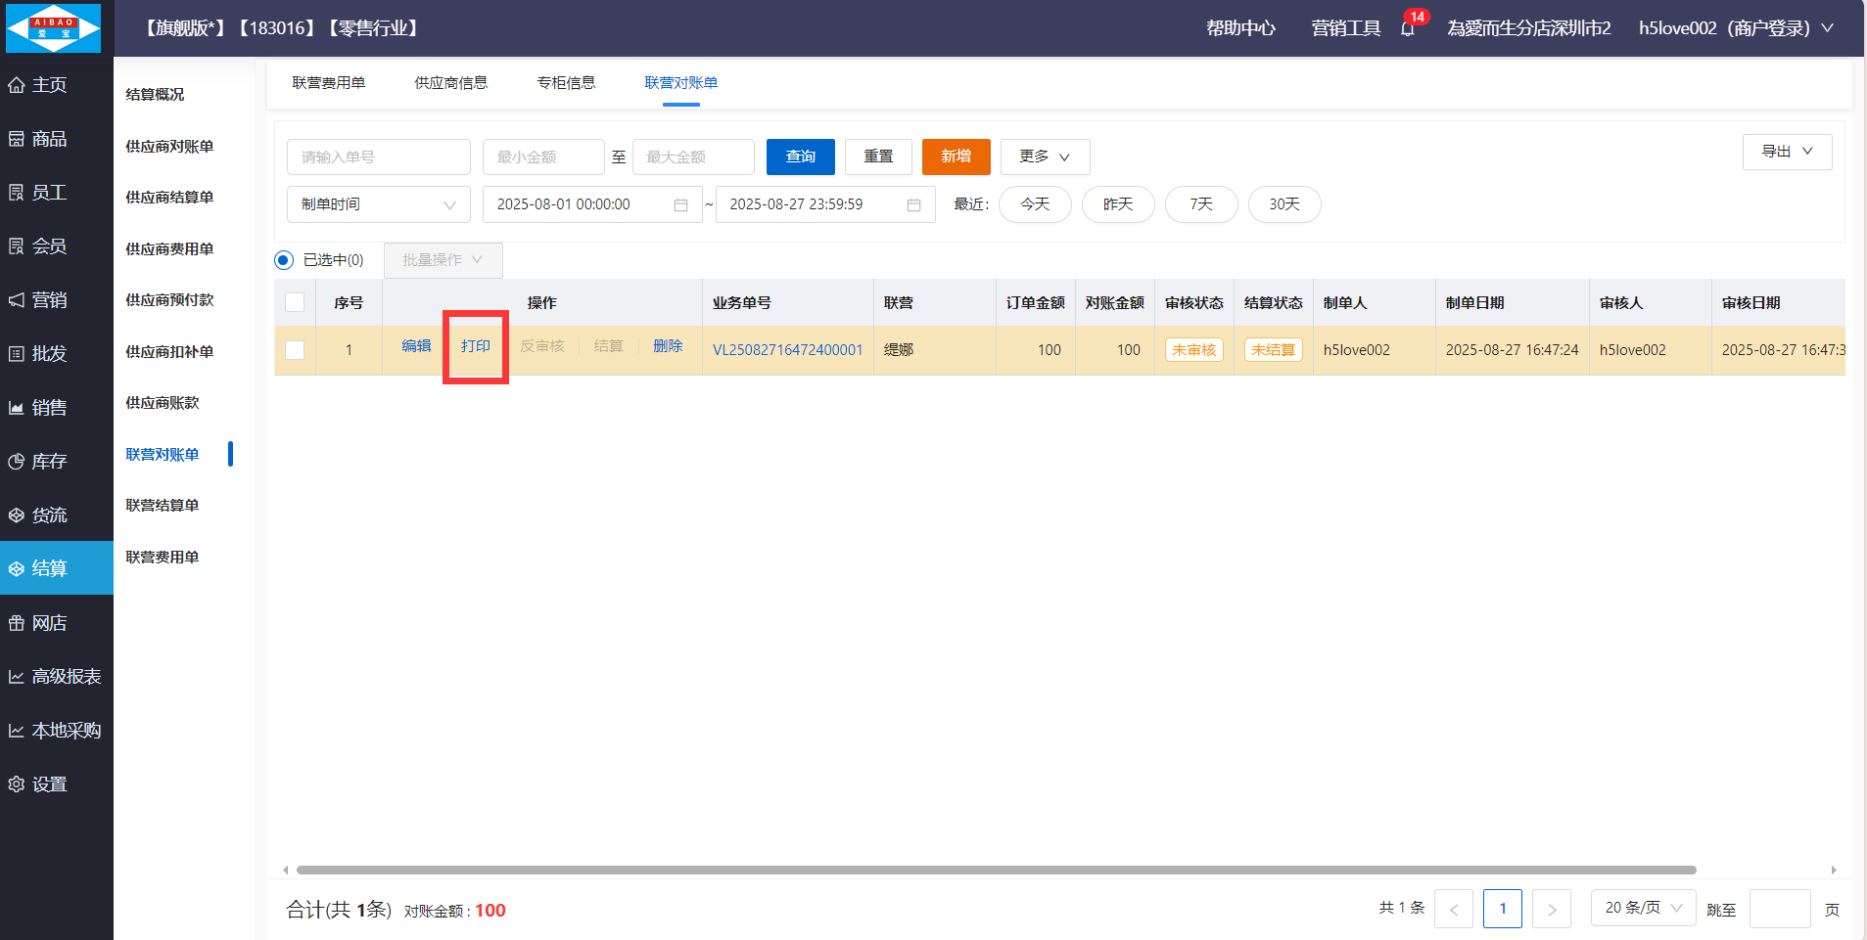This screenshot has height=940, width=1867.
Task: Click the 请输入单号 input field
Action: click(378, 157)
